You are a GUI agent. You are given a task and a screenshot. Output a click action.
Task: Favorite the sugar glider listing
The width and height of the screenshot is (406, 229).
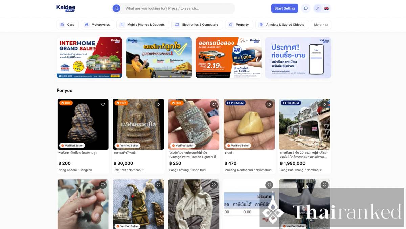103,185
